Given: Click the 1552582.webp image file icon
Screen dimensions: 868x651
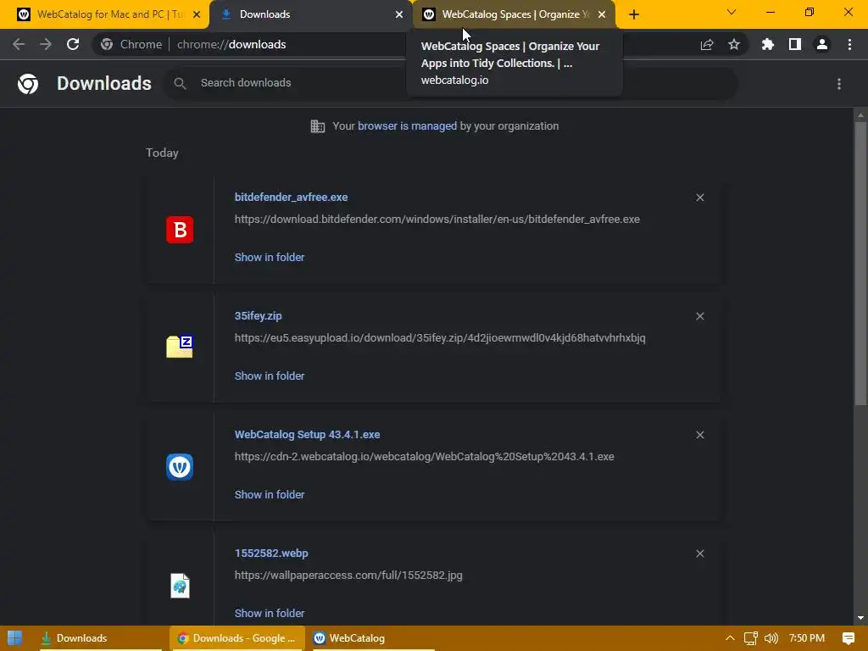Looking at the screenshot, I should coord(180,586).
